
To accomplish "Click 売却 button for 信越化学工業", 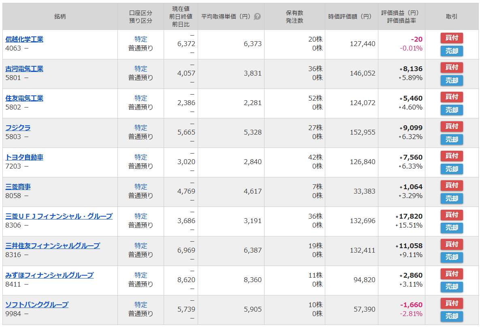I will [x=452, y=51].
